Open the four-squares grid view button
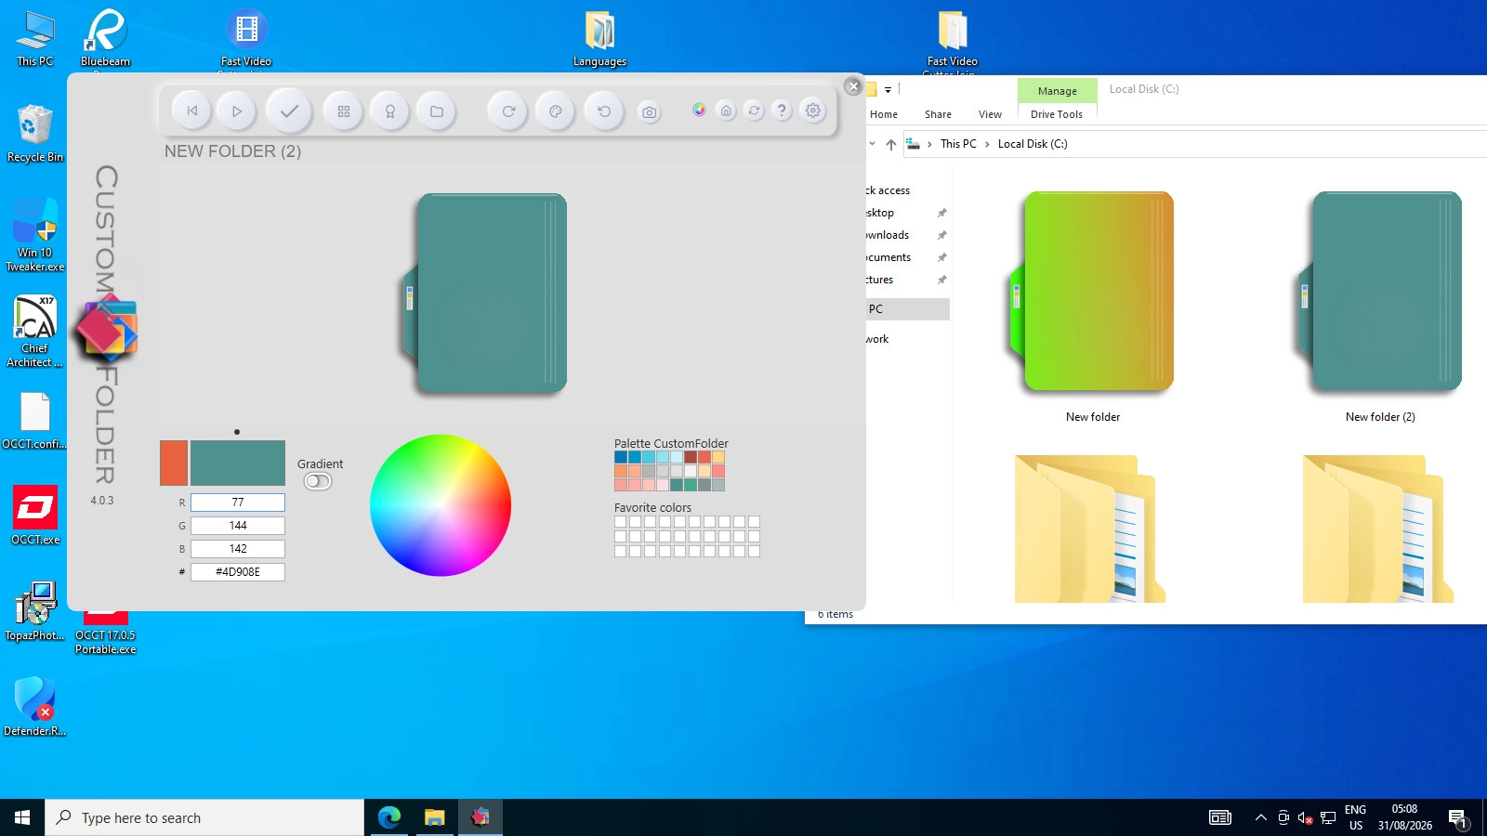 [344, 111]
